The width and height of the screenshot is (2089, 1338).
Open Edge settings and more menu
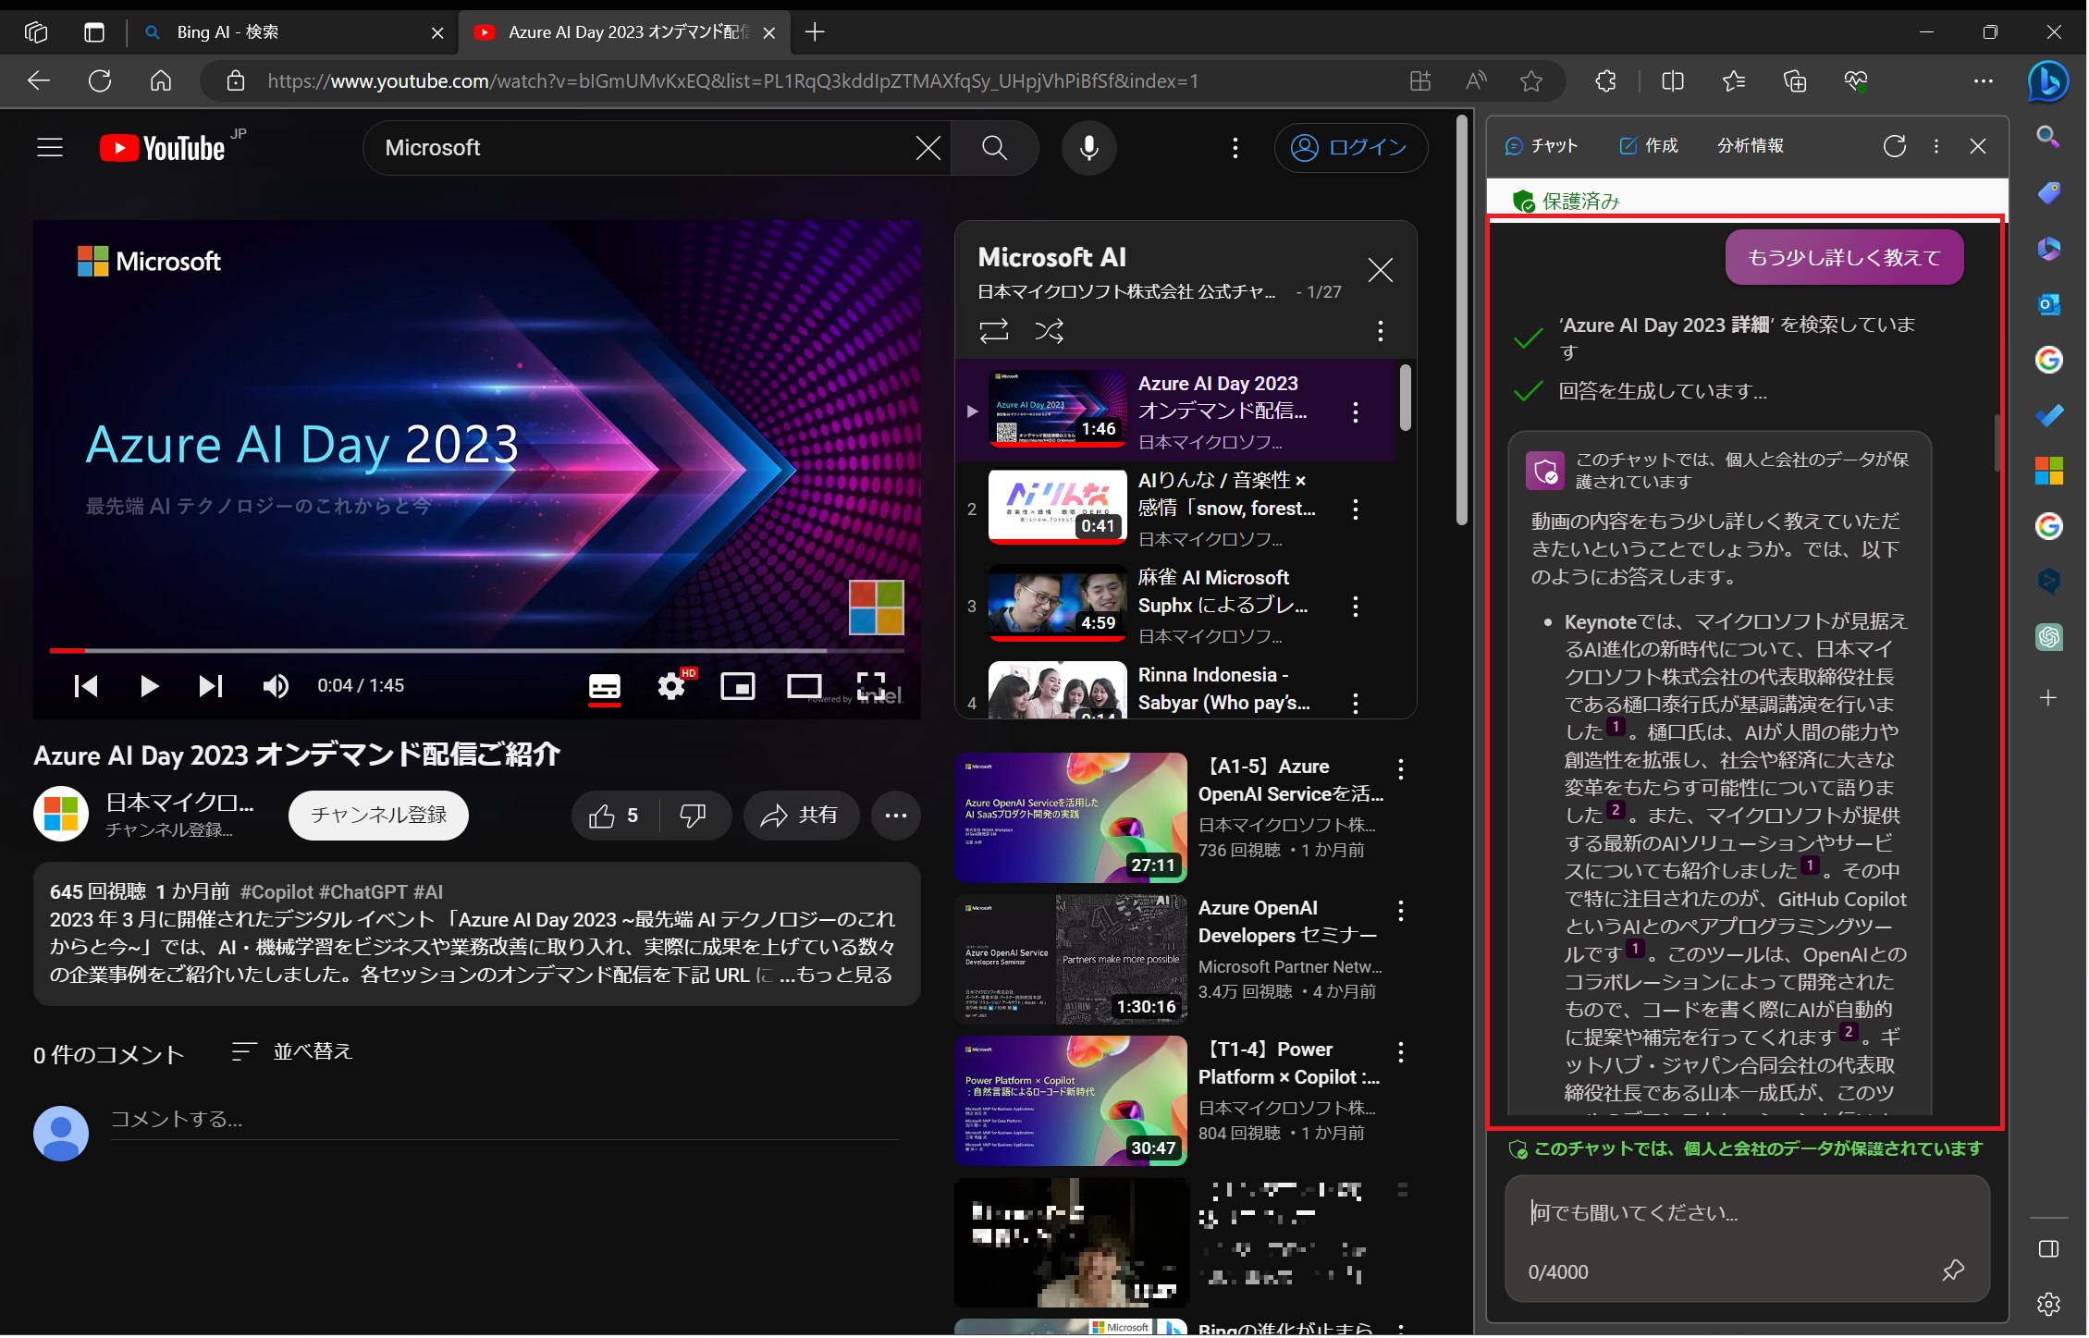click(1984, 81)
